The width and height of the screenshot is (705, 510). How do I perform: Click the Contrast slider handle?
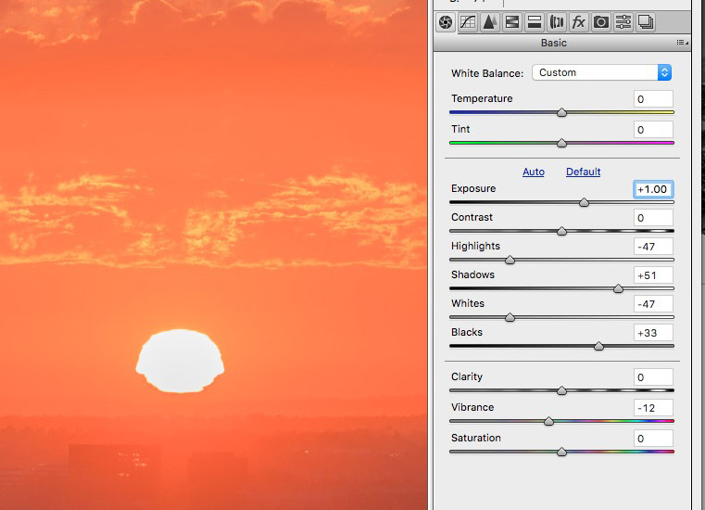561,232
